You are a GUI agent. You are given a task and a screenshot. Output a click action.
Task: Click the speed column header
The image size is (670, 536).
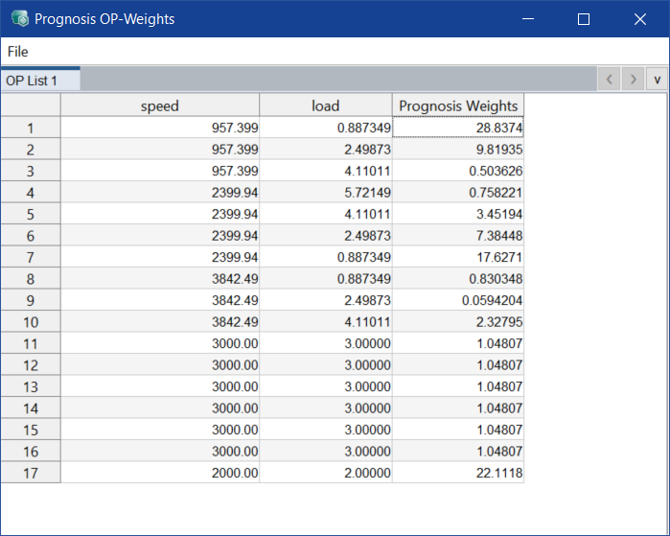tap(159, 105)
